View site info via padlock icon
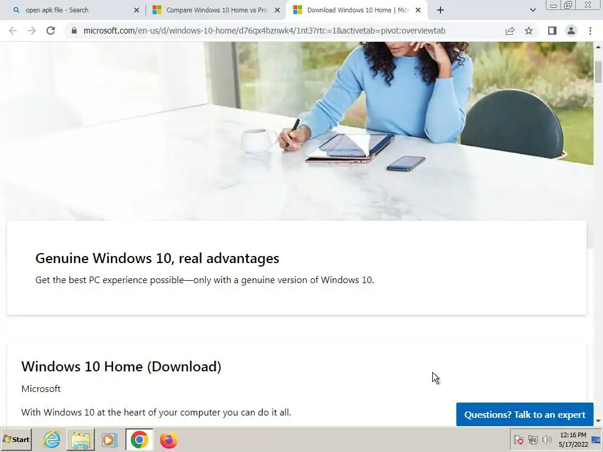Screen dimensions: 603x452 tap(74, 31)
